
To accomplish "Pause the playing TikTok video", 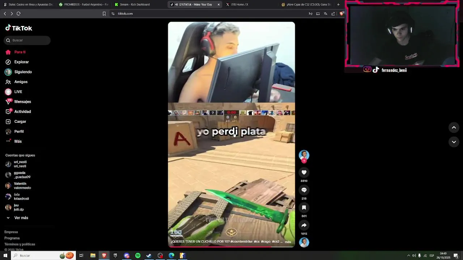I will click(231, 134).
